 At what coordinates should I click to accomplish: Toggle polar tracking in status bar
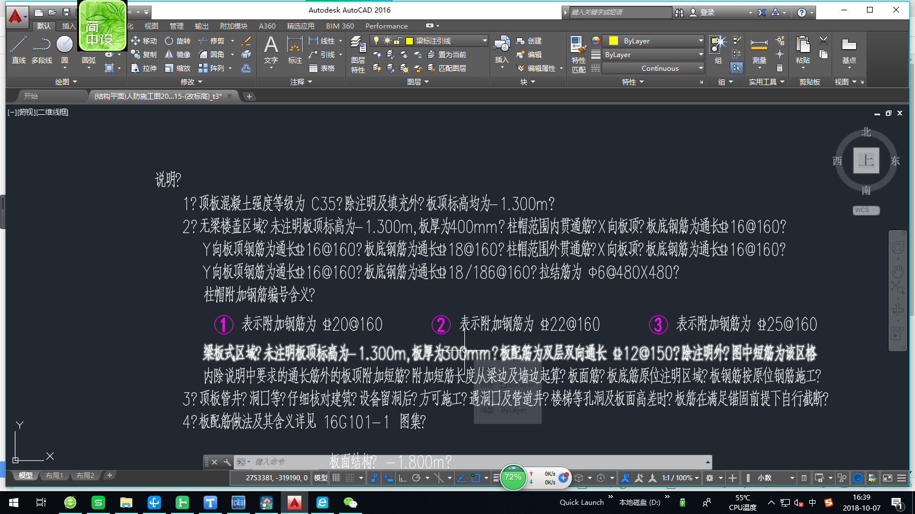coord(416,478)
